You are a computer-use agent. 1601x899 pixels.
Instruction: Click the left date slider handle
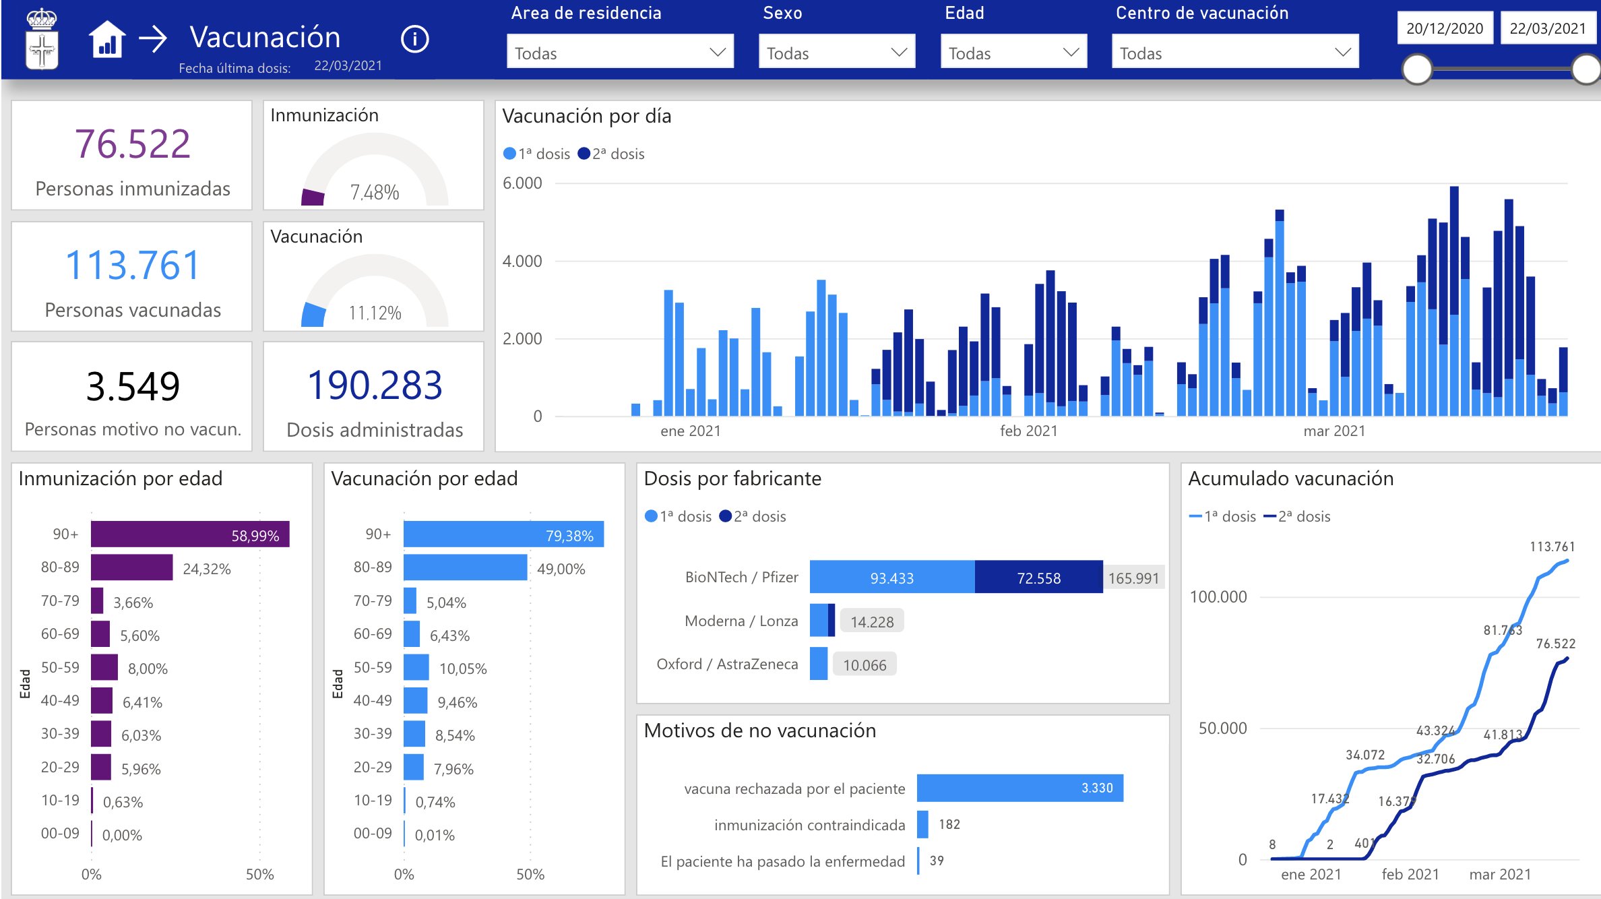tap(1417, 69)
